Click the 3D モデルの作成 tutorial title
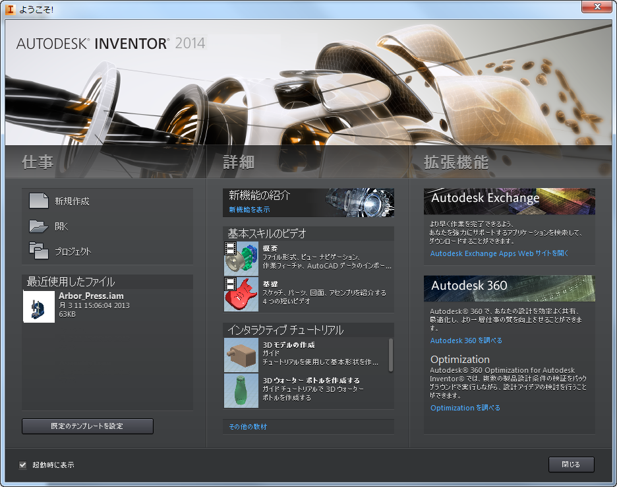The width and height of the screenshot is (617, 487). coord(289,344)
